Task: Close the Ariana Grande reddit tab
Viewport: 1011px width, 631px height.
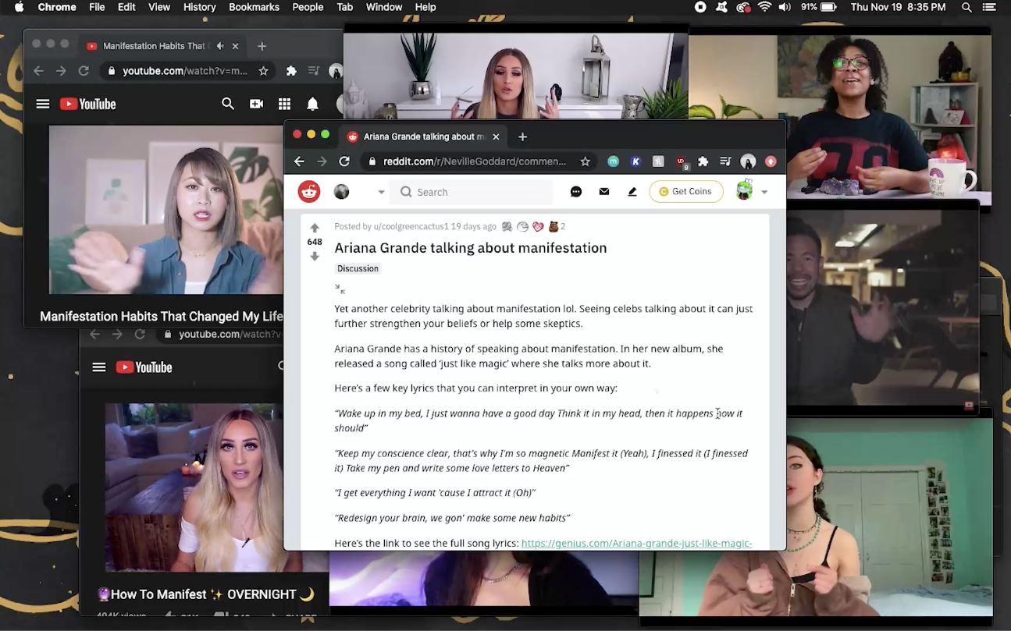Action: [x=497, y=136]
